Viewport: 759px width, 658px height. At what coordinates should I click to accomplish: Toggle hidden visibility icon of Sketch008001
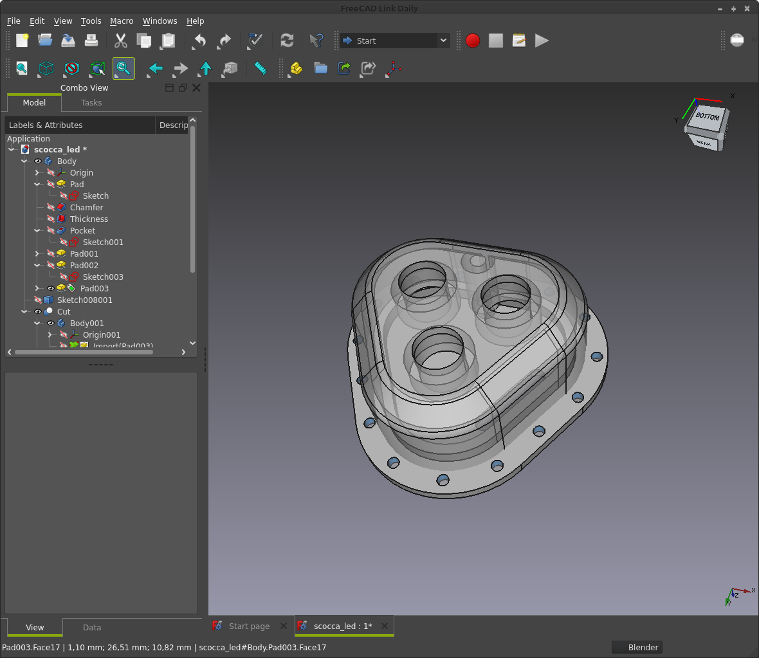coord(38,300)
